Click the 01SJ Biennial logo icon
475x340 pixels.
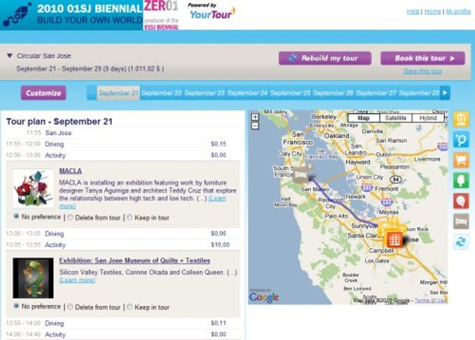[17, 15]
